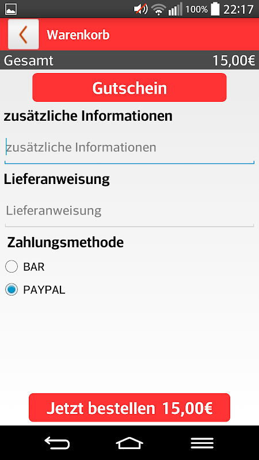Screen dimensions: 259x460
Task: Tap the clock showing 22:17
Action: point(238,9)
